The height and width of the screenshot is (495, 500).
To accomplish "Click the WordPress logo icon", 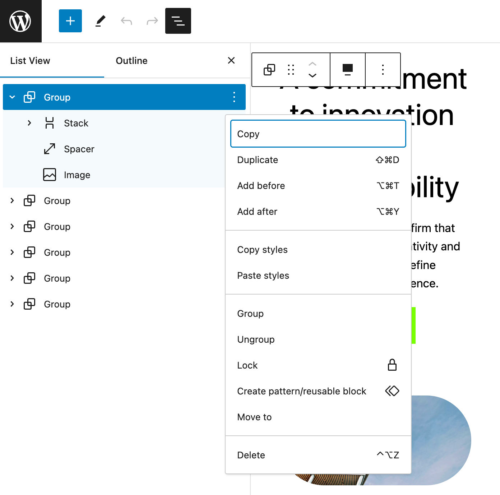I will pyautogui.click(x=21, y=21).
